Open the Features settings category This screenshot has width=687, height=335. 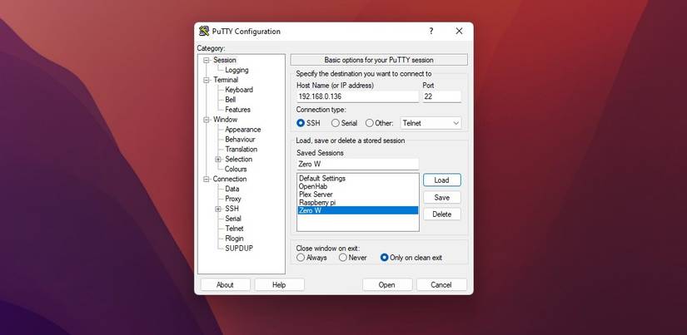(238, 110)
